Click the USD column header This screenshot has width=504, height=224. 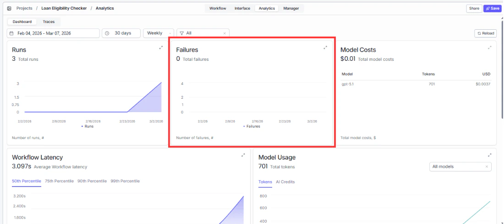point(486,74)
